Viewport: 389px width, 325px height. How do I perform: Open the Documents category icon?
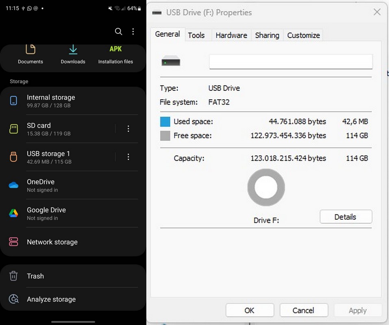coord(30,49)
